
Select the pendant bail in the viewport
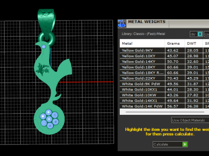point(47,22)
